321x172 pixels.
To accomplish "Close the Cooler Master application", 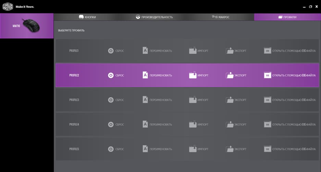I will (317, 7).
